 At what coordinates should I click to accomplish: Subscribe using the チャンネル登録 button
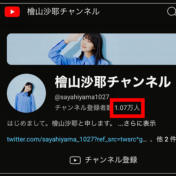(x=103, y=160)
